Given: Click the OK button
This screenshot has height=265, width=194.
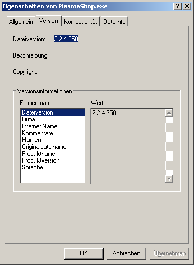Looking at the screenshot, I should tap(84, 253).
